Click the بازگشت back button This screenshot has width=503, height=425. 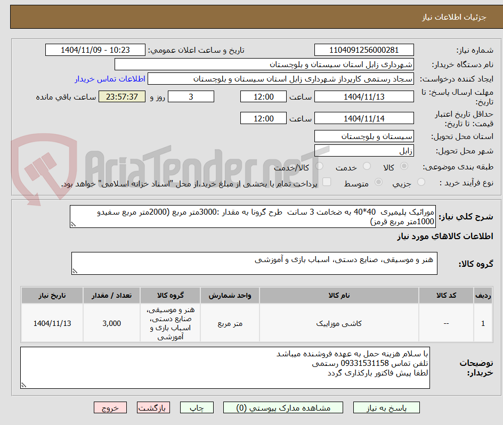click(153, 407)
